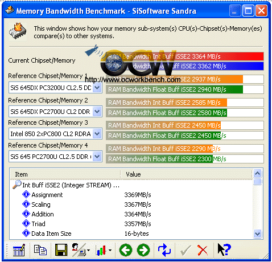
Task: Click the Item column header
Action: [65, 174]
